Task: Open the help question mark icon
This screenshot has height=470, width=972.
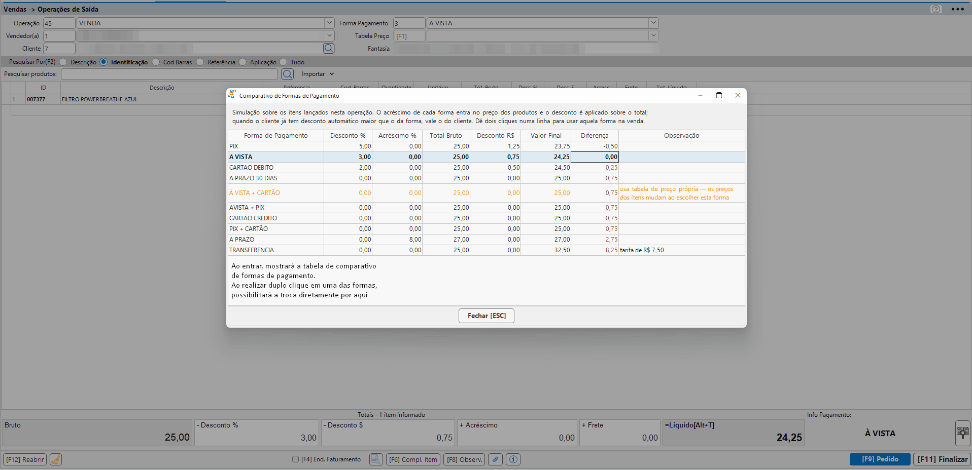Action: tap(936, 9)
